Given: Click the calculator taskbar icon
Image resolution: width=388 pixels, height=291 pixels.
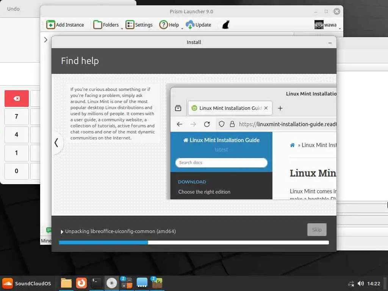Looking at the screenshot, I should pyautogui.click(x=127, y=283).
